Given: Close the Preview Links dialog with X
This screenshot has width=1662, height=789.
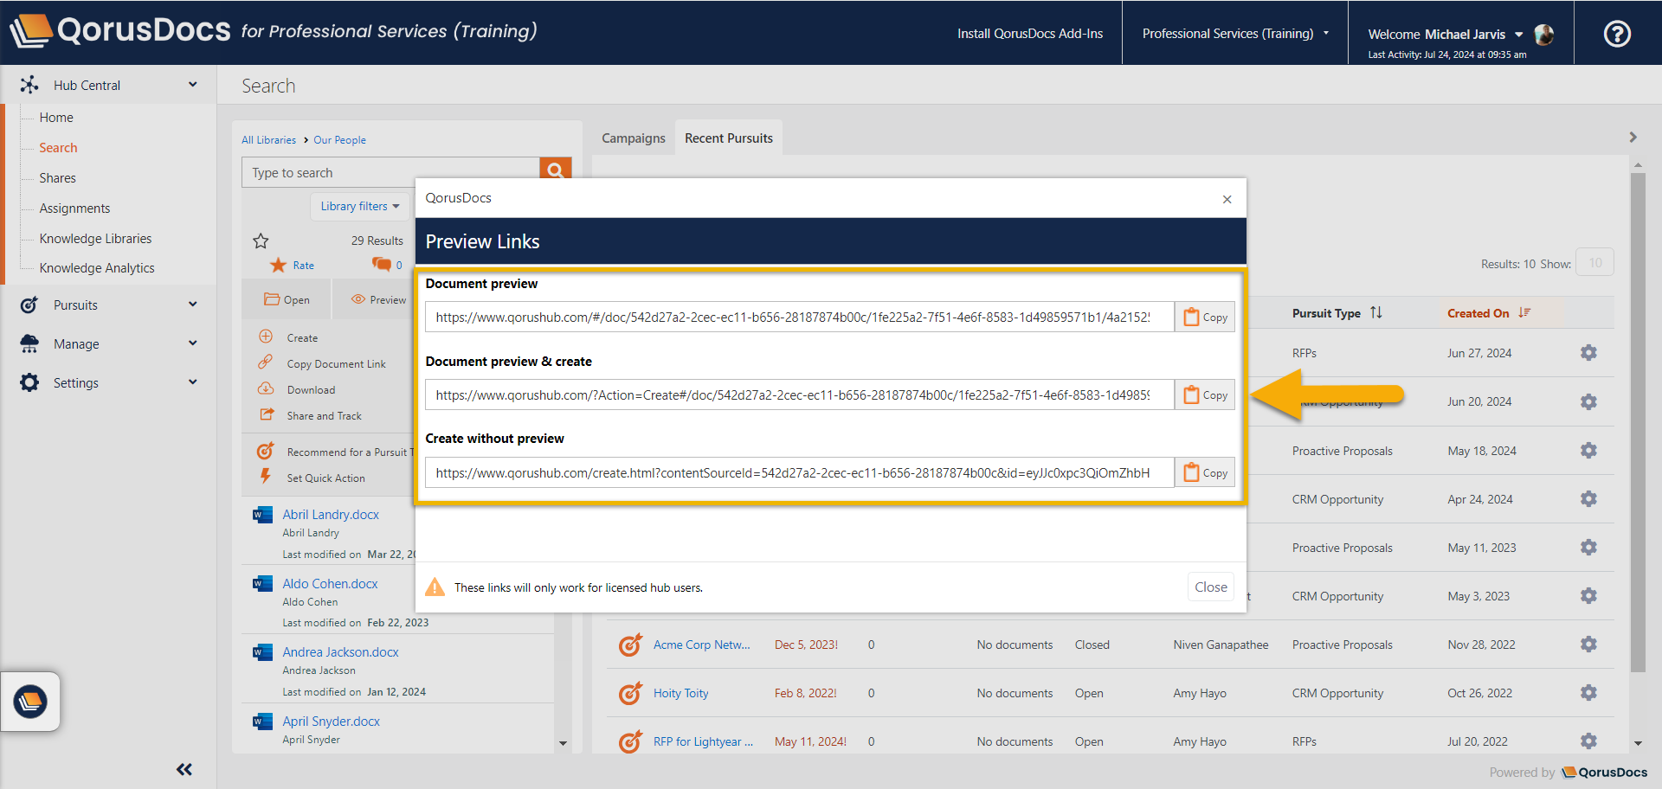Looking at the screenshot, I should pyautogui.click(x=1227, y=199).
